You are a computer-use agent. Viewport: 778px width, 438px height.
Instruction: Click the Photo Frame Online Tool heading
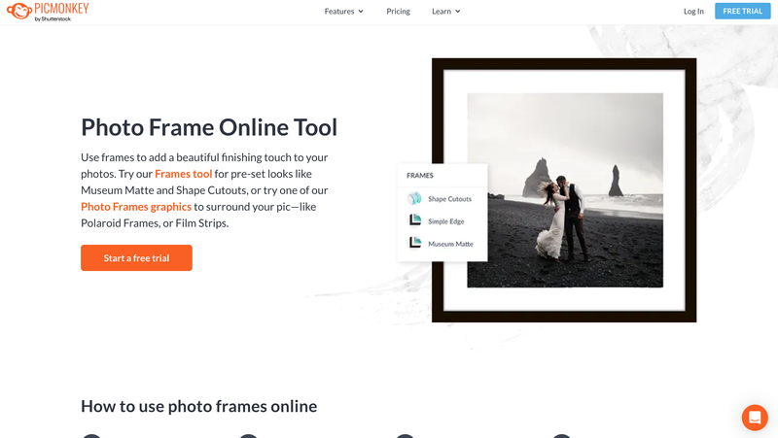[209, 127]
